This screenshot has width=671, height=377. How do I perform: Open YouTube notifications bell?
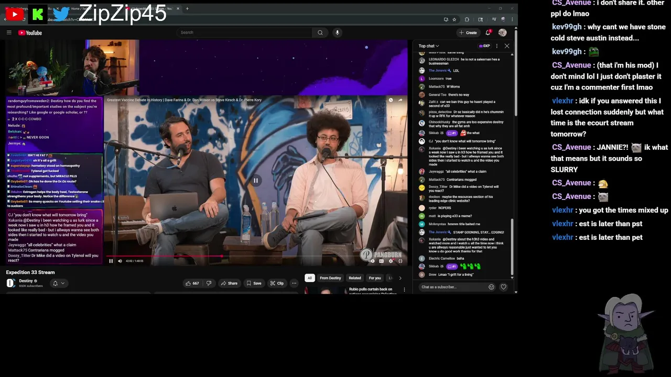click(488, 32)
